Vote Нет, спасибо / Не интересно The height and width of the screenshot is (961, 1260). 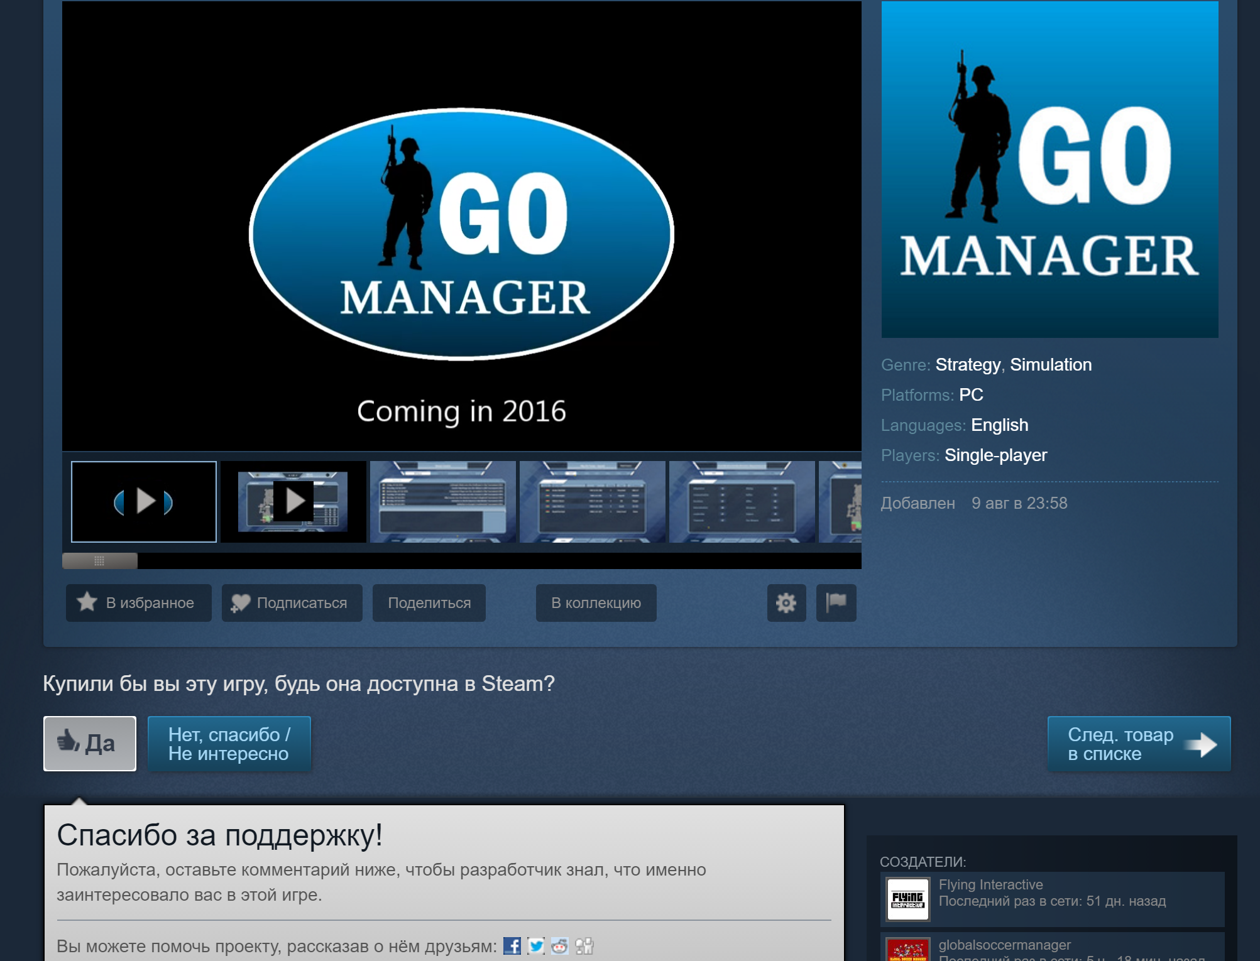point(229,744)
